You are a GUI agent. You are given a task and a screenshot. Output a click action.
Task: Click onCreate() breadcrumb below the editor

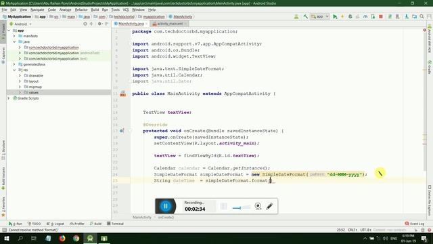tap(166, 218)
